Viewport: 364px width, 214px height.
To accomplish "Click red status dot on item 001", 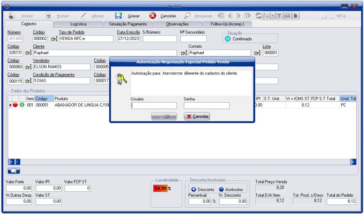I will click(x=15, y=105).
